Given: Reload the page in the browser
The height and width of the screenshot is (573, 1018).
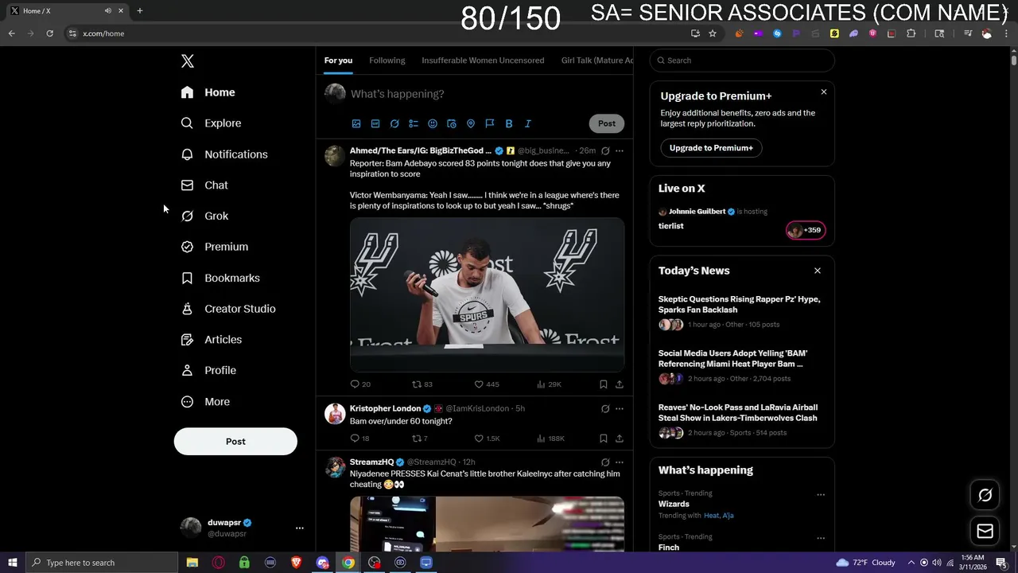Looking at the screenshot, I should (x=49, y=33).
